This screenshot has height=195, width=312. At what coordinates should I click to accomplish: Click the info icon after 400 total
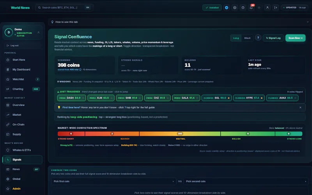[80, 69]
